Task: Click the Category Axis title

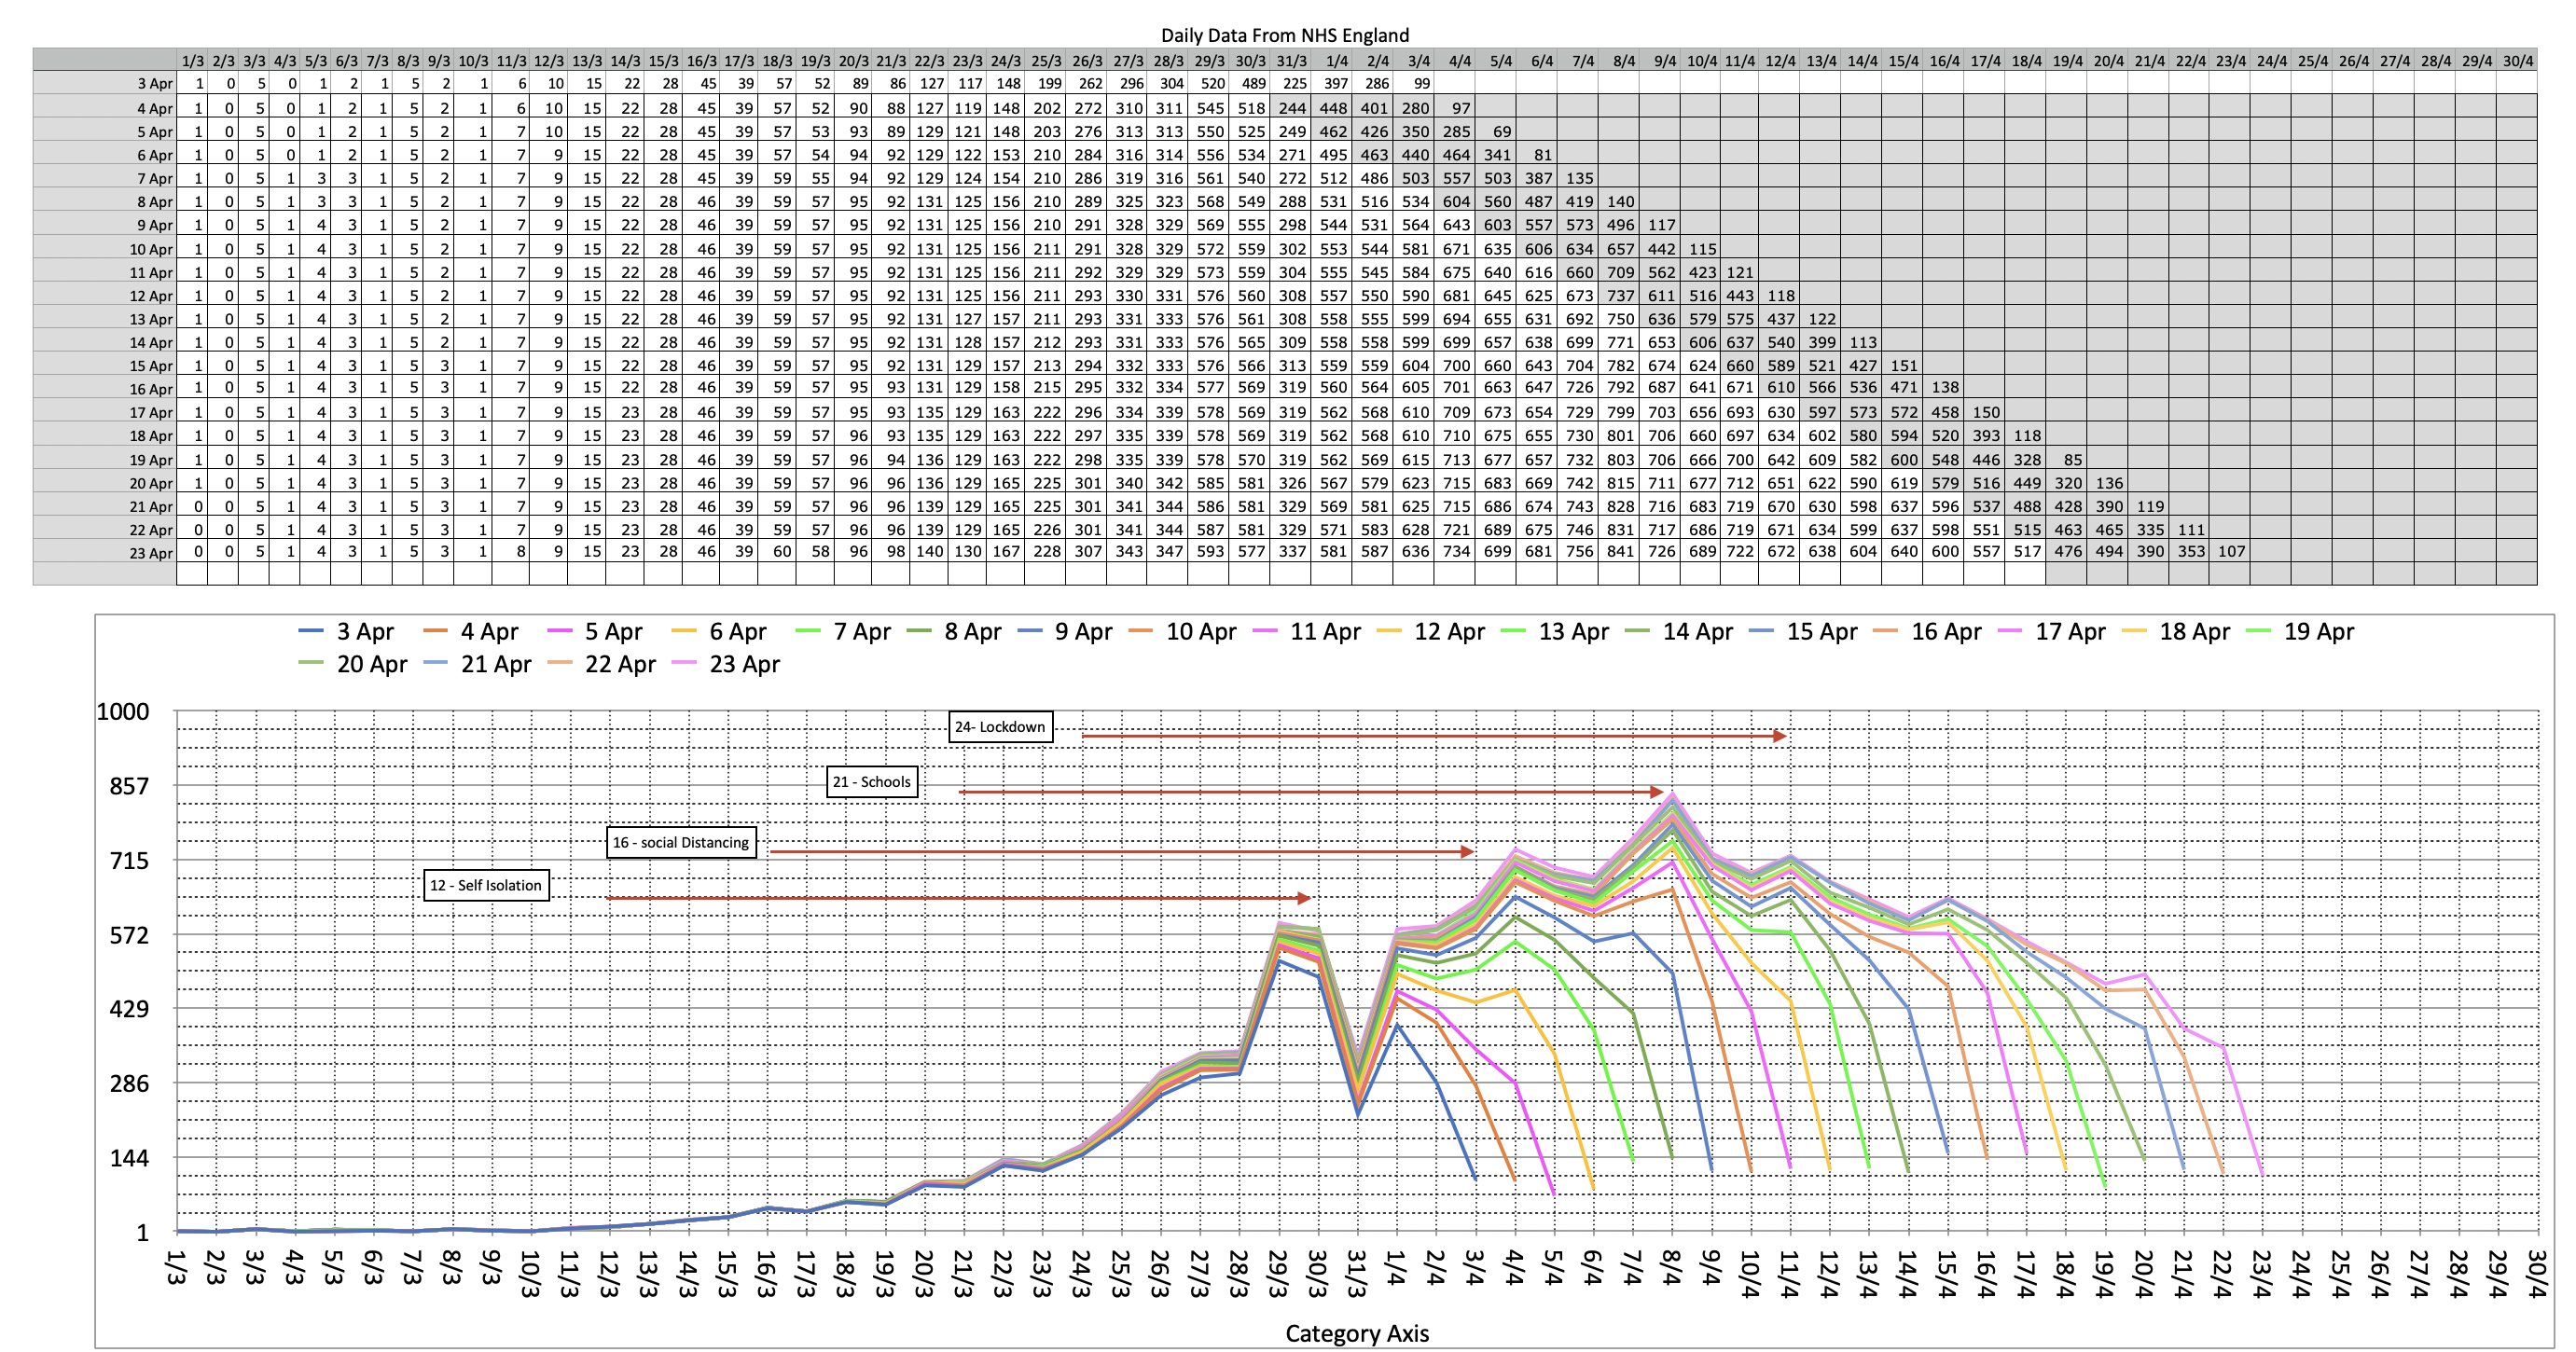Action: (x=1356, y=1333)
